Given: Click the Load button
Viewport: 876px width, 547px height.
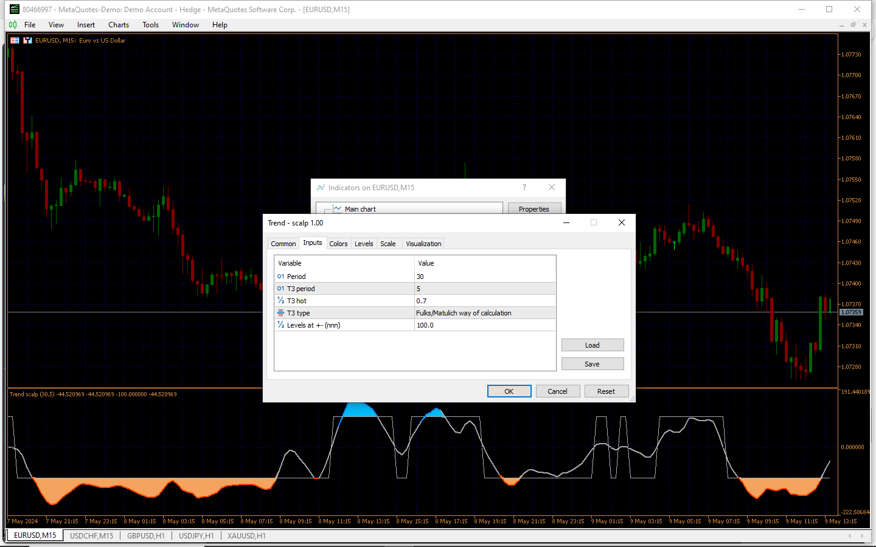Looking at the screenshot, I should [593, 345].
